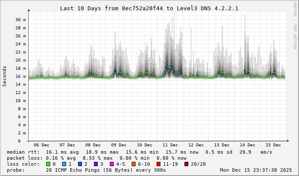Click the green 0 loss color swatch
This screenshot has width=299, height=176.
[x=48, y=164]
